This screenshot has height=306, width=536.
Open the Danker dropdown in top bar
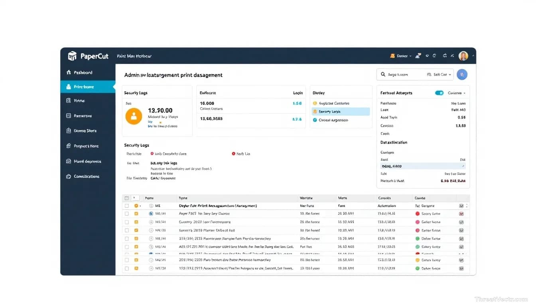401,56
